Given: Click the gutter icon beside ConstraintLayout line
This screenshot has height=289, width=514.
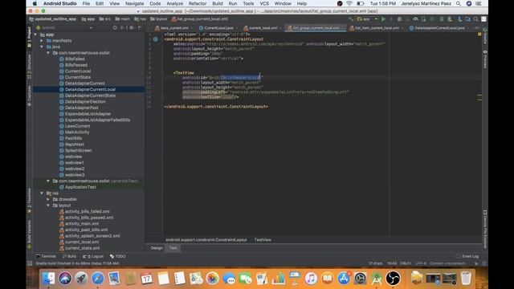Looking at the screenshot, I should pyautogui.click(x=156, y=39).
